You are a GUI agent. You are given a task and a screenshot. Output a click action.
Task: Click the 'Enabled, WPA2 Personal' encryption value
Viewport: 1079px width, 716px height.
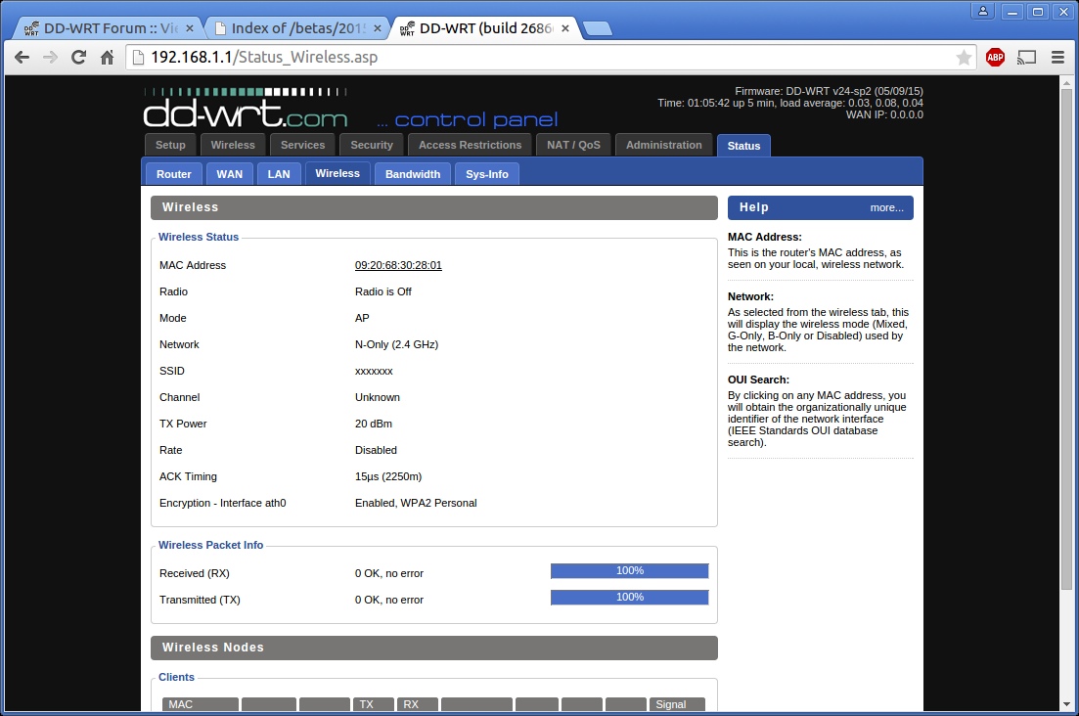coord(416,503)
